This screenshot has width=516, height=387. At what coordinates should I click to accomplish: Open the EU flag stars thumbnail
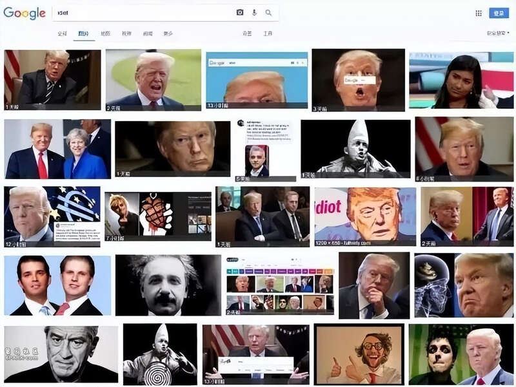tap(52, 216)
